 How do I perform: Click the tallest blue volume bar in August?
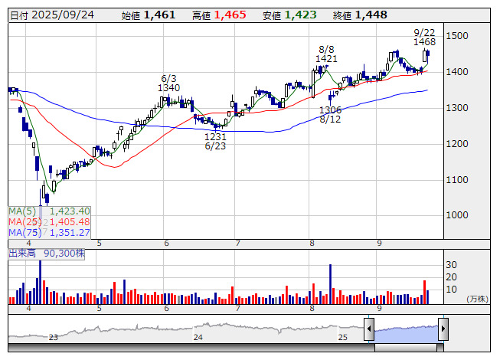pos(330,284)
